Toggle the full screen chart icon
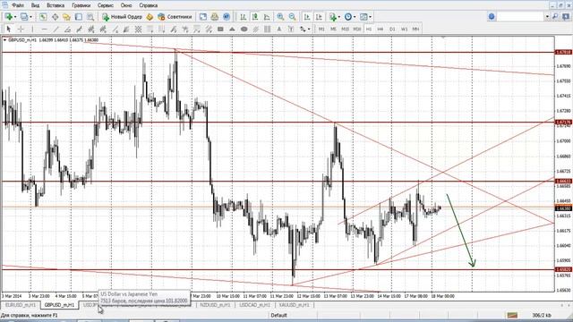 [x=203, y=17]
